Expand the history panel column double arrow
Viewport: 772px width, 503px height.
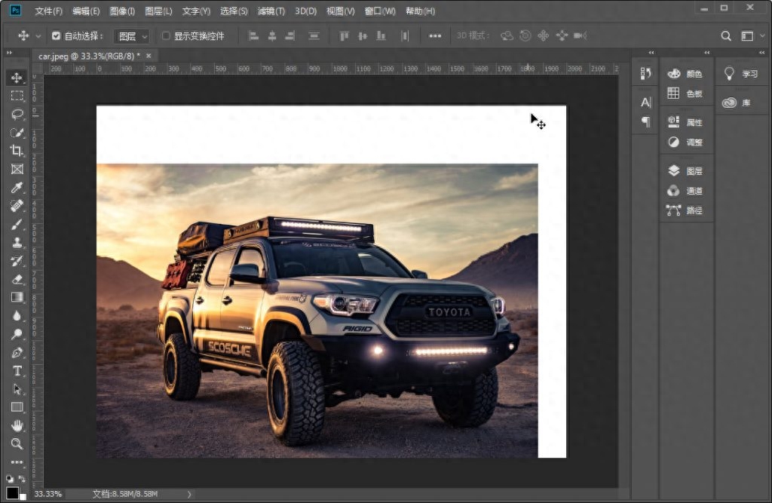[651, 52]
